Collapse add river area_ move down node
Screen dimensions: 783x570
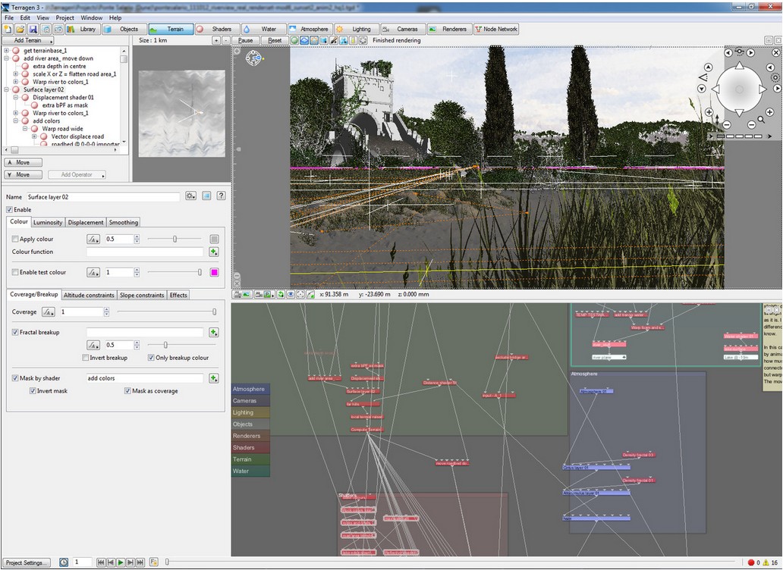[x=7, y=58]
